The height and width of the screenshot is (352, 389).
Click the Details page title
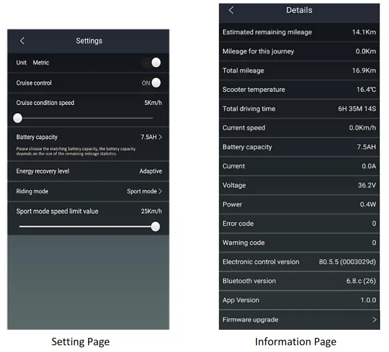299,10
